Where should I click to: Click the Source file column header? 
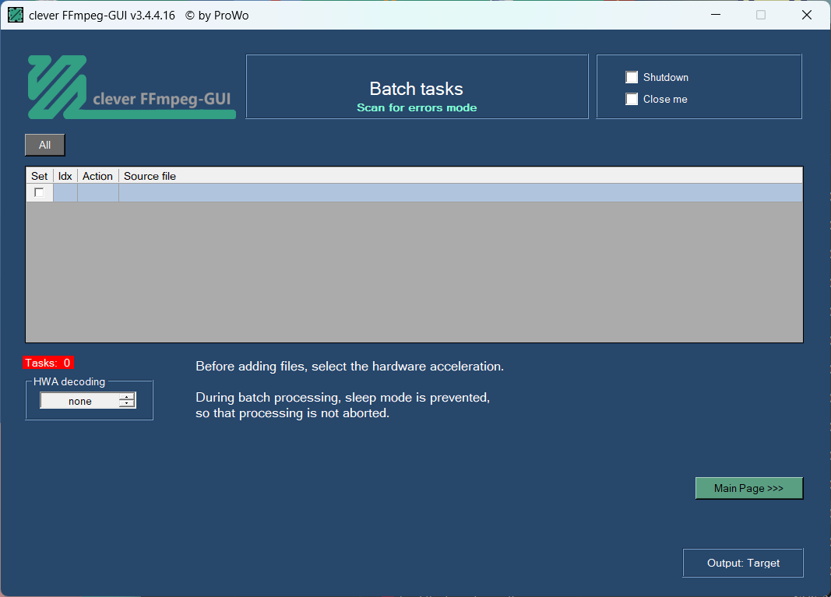[460, 176]
